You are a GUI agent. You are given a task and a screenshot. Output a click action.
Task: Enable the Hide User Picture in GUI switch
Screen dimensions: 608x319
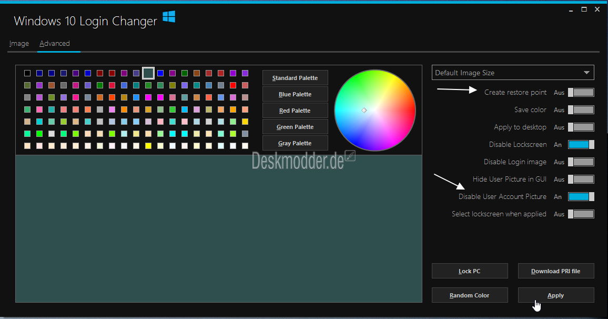tap(581, 180)
